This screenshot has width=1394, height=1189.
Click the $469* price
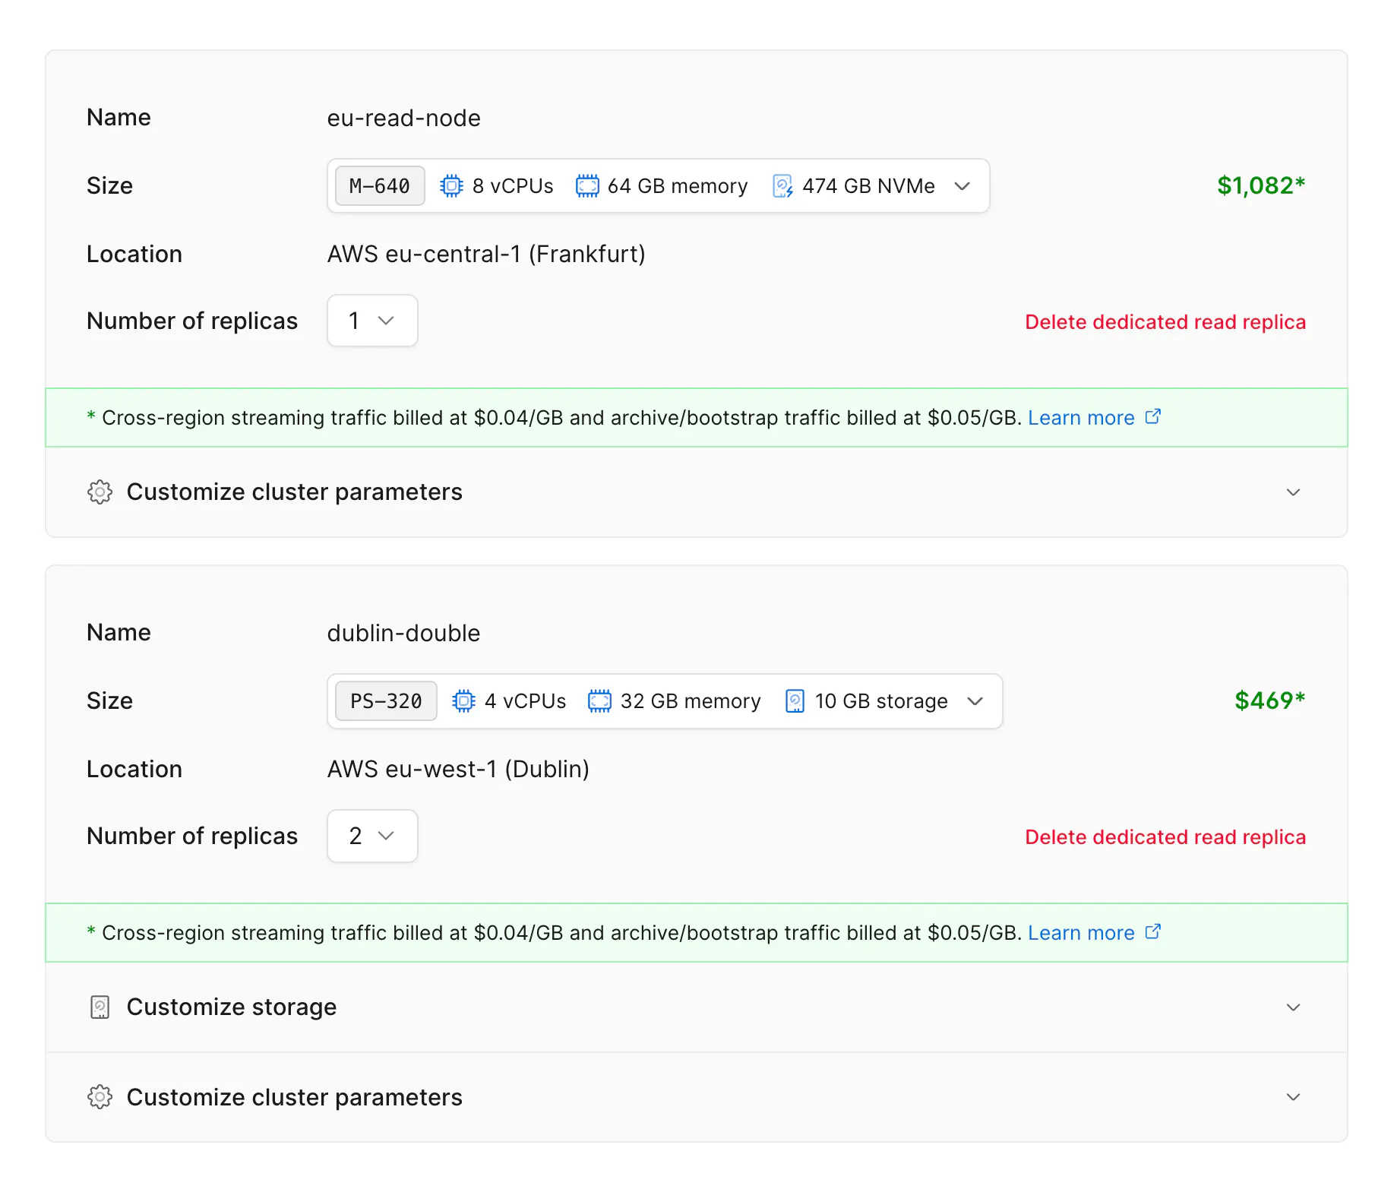pos(1269,700)
